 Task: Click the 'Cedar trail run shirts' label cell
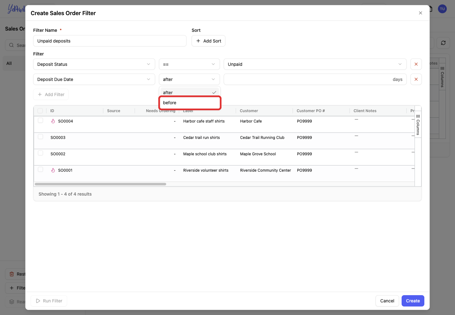202,138
